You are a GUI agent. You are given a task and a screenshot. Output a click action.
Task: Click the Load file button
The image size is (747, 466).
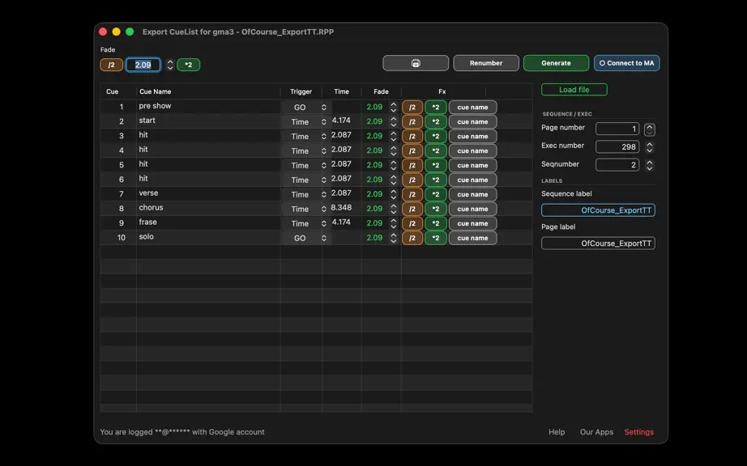click(574, 89)
